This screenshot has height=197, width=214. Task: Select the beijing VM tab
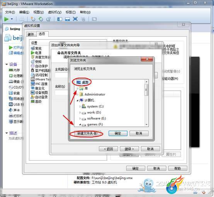(13, 29)
